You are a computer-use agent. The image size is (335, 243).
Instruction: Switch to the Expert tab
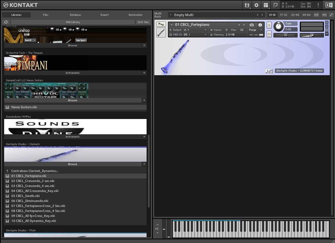pyautogui.click(x=105, y=15)
